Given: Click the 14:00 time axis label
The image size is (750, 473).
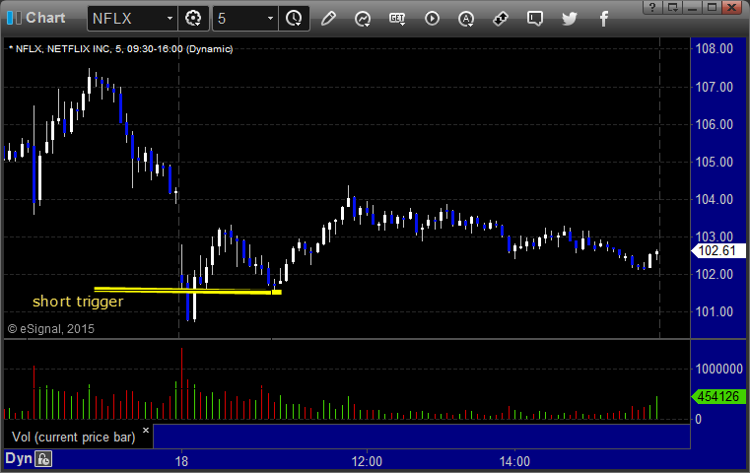Looking at the screenshot, I should pyautogui.click(x=514, y=461).
